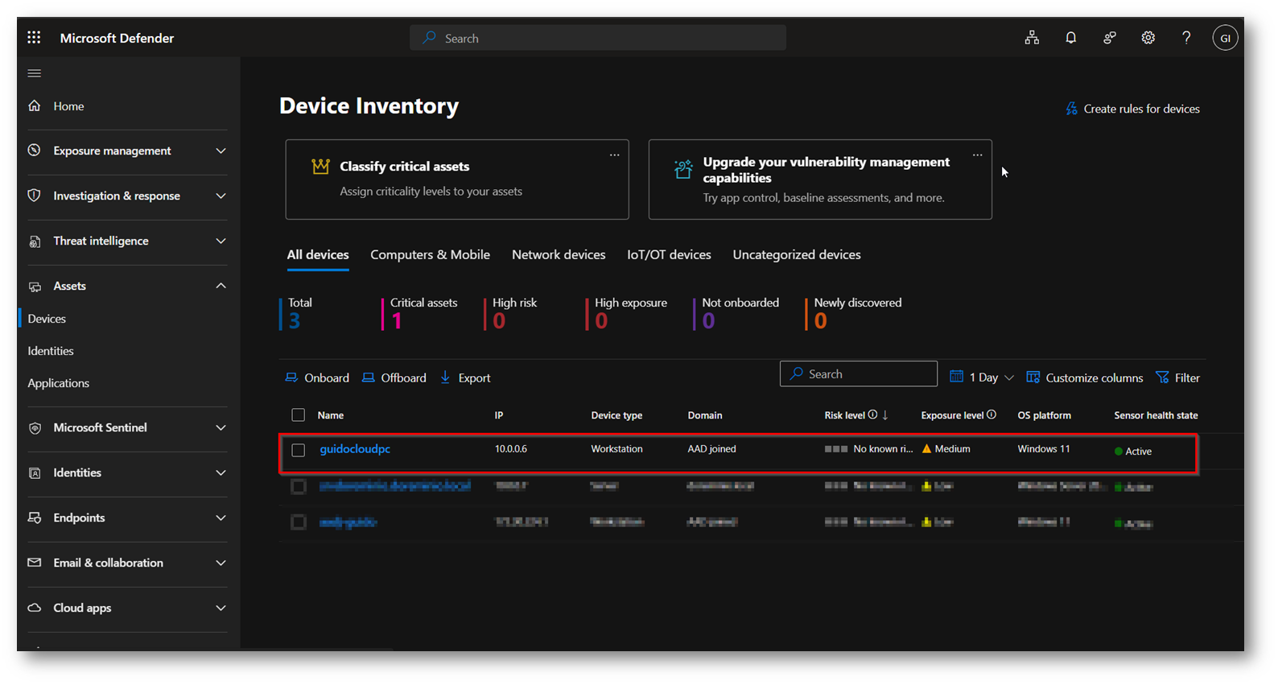Open the guidocloudpc device link
The height and width of the screenshot is (685, 1278).
coord(355,449)
